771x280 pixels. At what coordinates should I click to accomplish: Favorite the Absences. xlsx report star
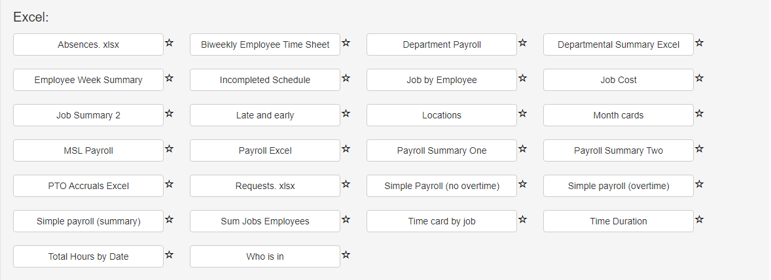click(169, 43)
